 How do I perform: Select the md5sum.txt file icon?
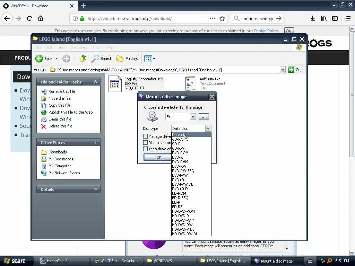pos(190,83)
